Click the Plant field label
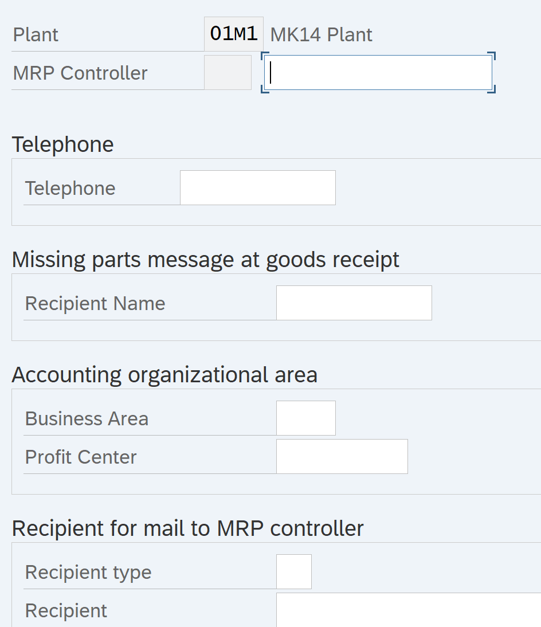 36,35
